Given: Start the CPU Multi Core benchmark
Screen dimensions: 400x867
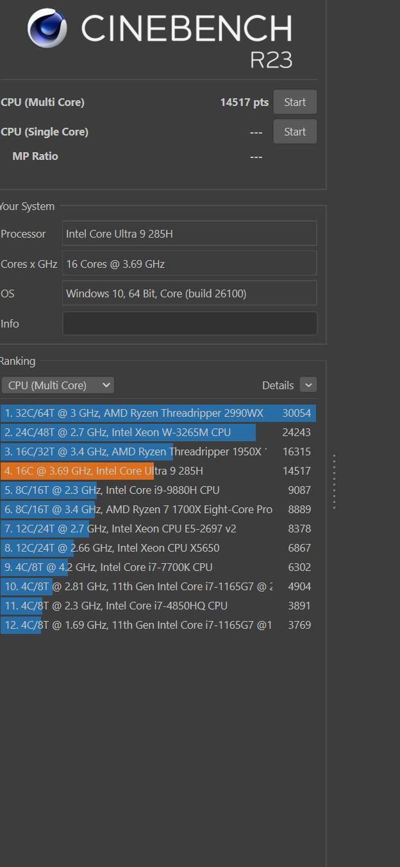Looking at the screenshot, I should (295, 102).
